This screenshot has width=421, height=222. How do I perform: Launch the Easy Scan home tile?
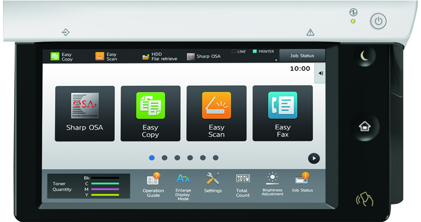217,113
